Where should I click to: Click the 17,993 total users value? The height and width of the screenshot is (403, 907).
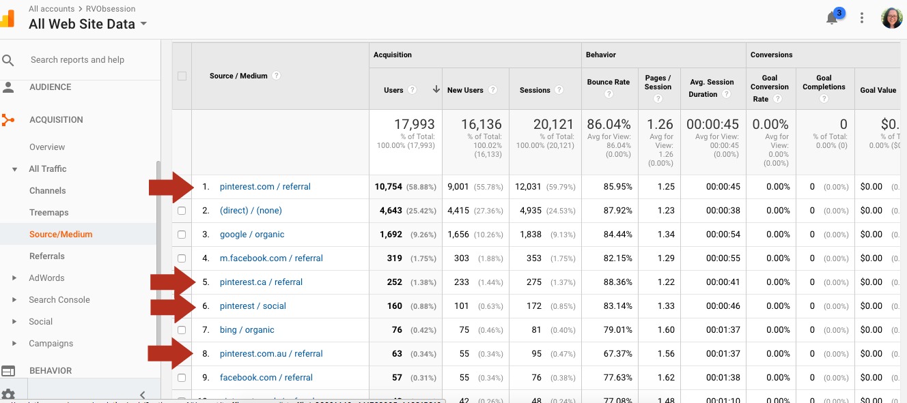pyautogui.click(x=415, y=125)
